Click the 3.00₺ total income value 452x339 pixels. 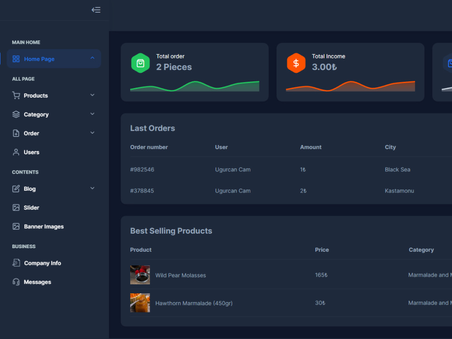point(324,67)
